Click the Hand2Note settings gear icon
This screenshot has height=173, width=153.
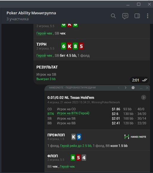click(133, 88)
